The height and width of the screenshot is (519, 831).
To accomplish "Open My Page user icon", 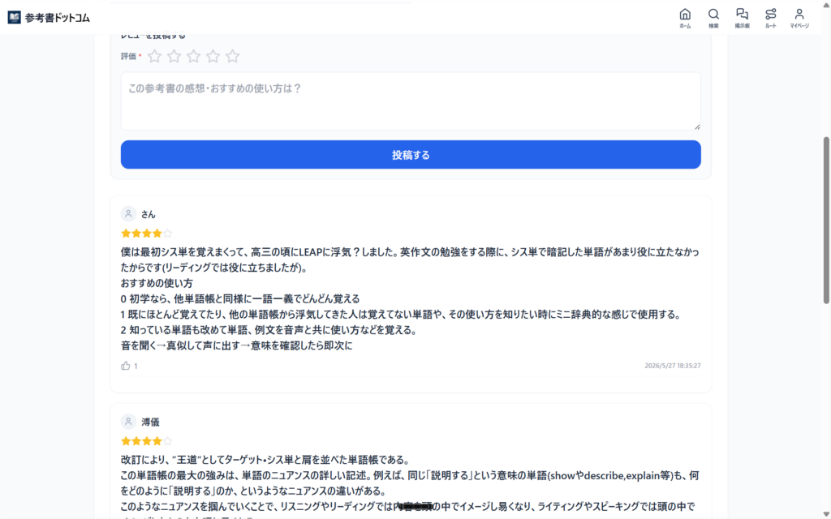I will [x=799, y=18].
